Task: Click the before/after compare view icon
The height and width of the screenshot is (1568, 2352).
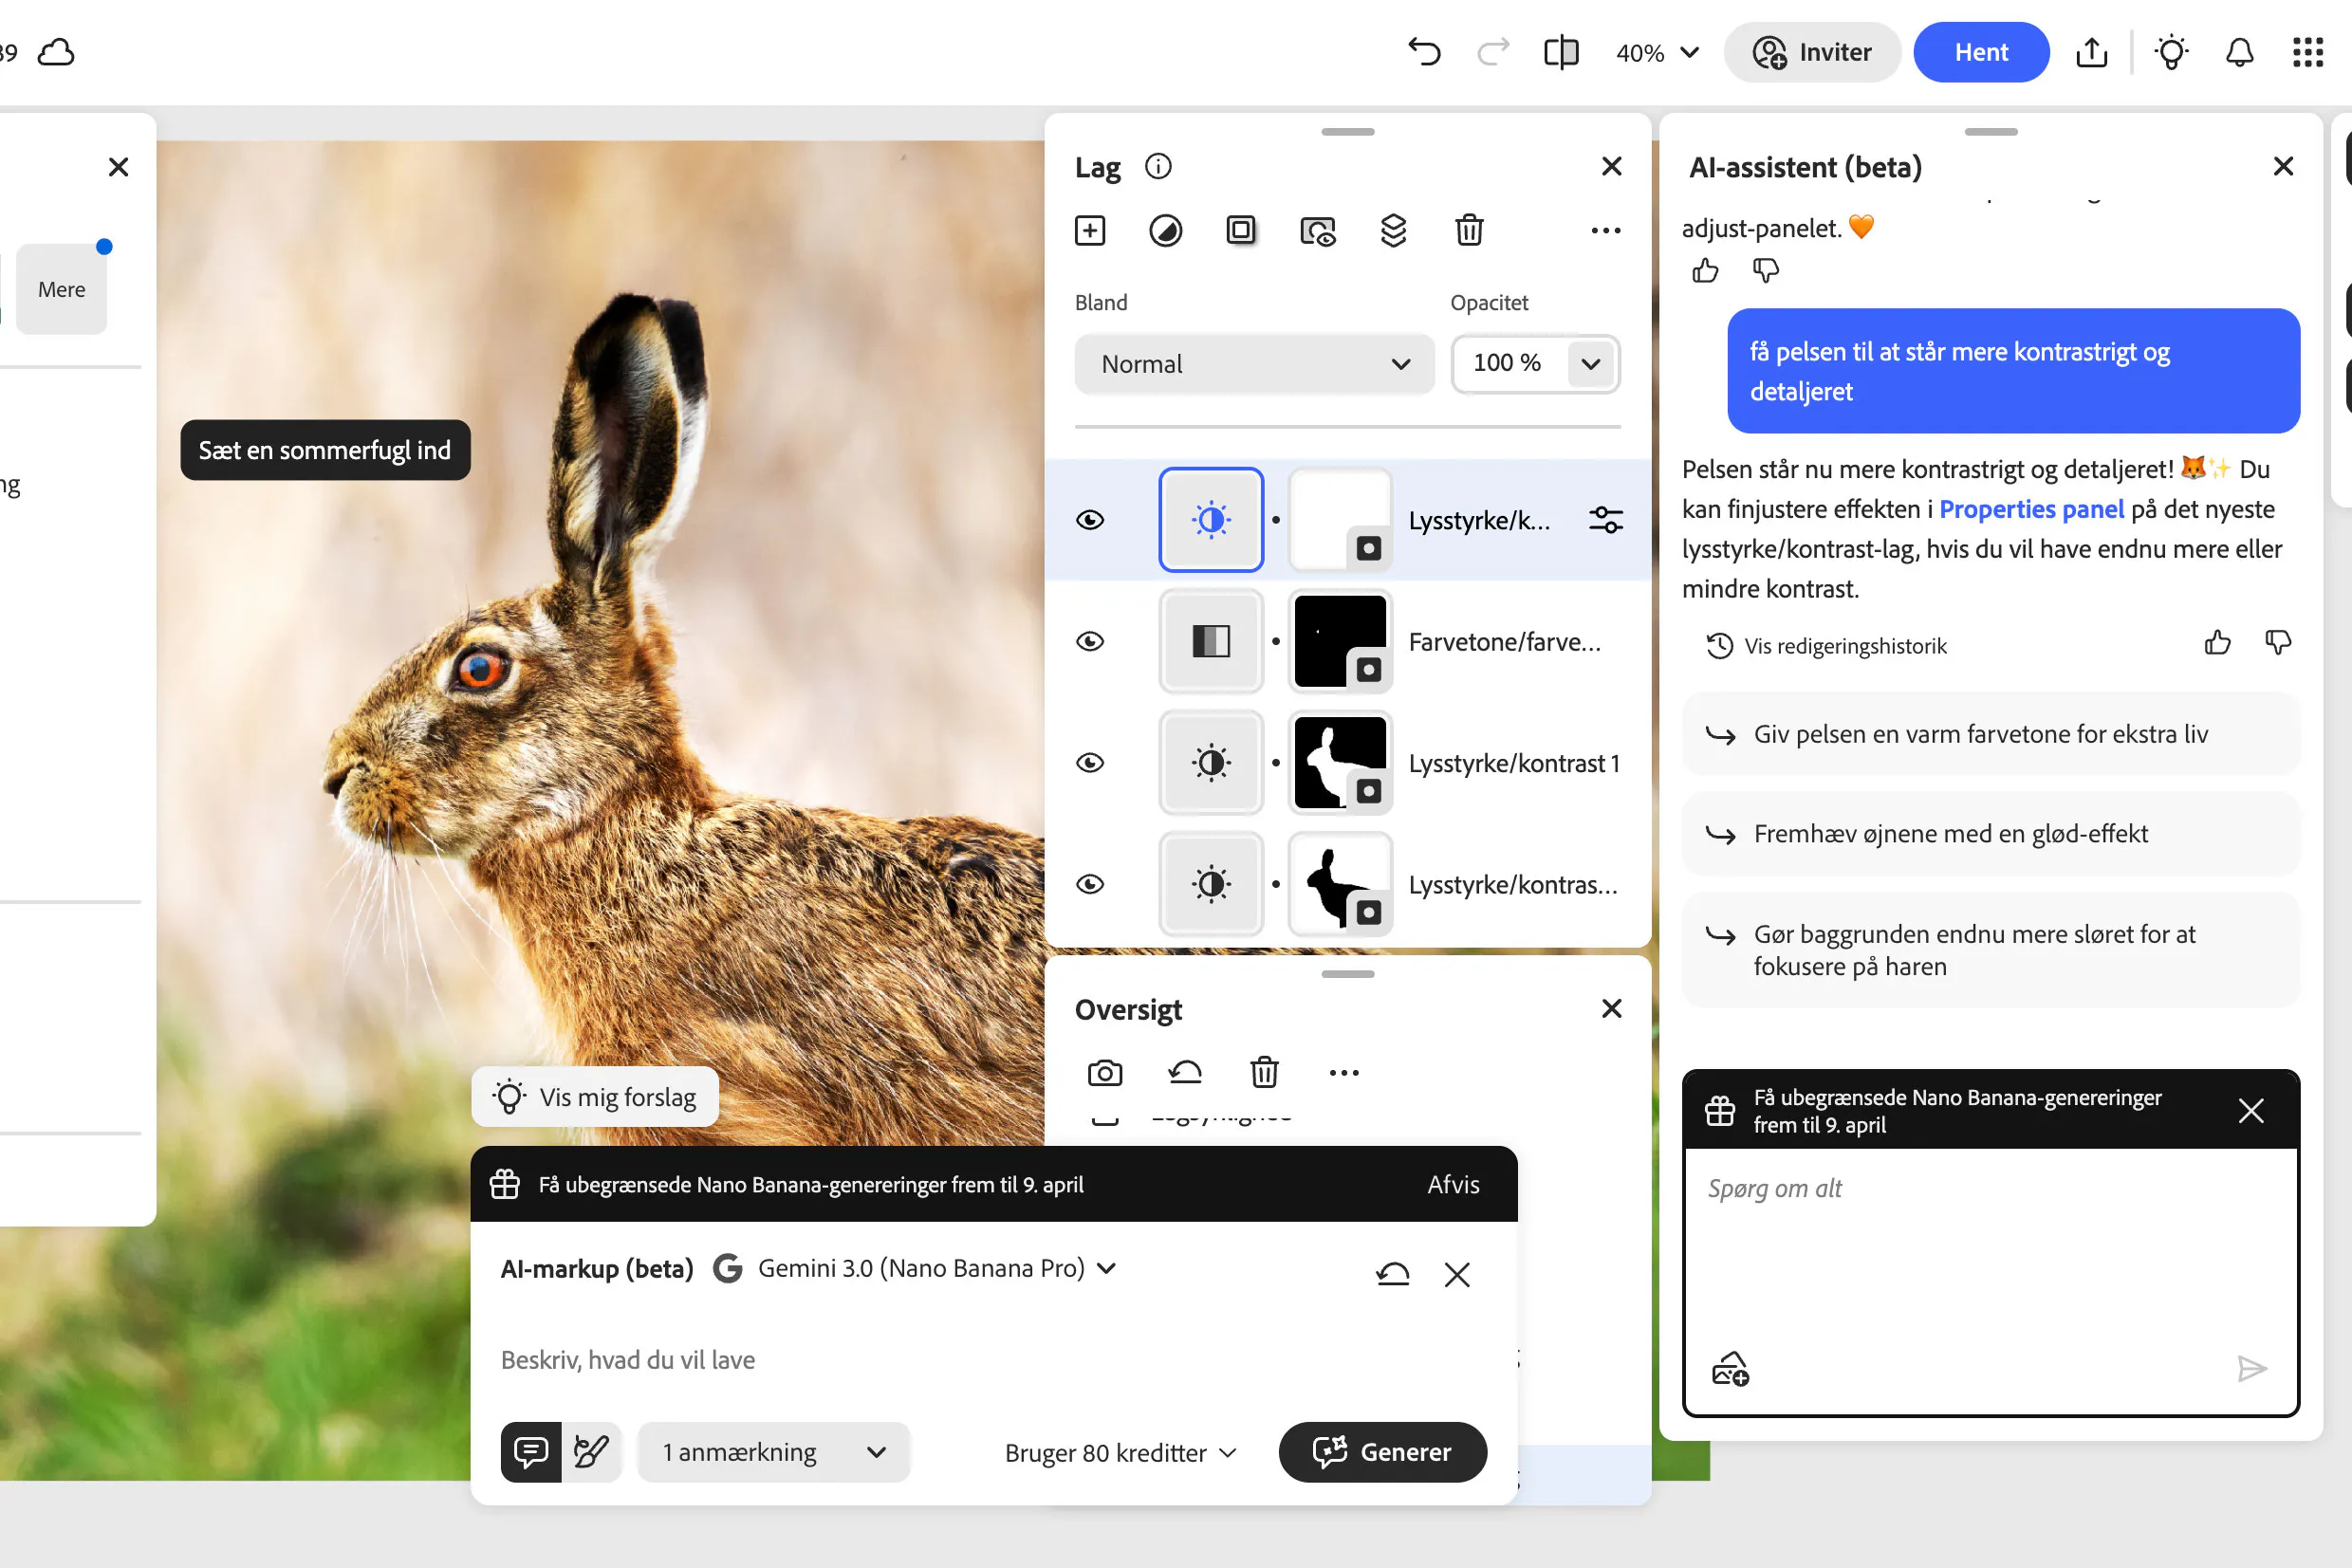Action: point(1560,53)
